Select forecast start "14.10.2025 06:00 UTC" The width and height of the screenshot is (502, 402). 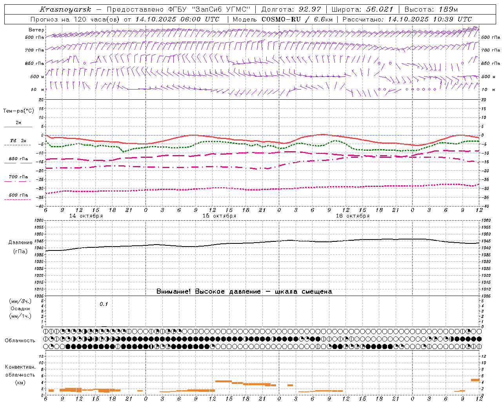(x=178, y=19)
